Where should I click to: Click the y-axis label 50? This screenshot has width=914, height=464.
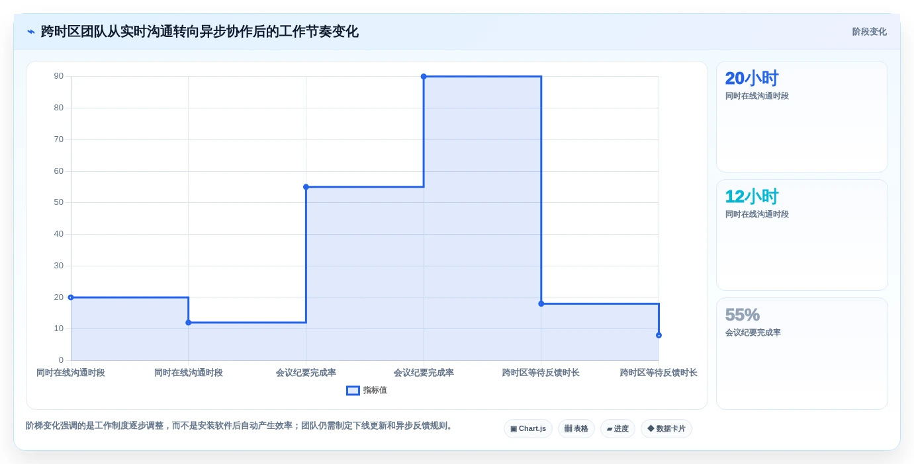coord(59,202)
